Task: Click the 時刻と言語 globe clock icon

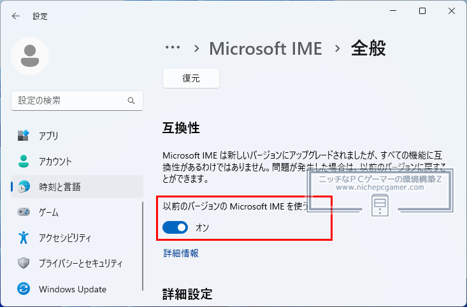Action: (24, 187)
